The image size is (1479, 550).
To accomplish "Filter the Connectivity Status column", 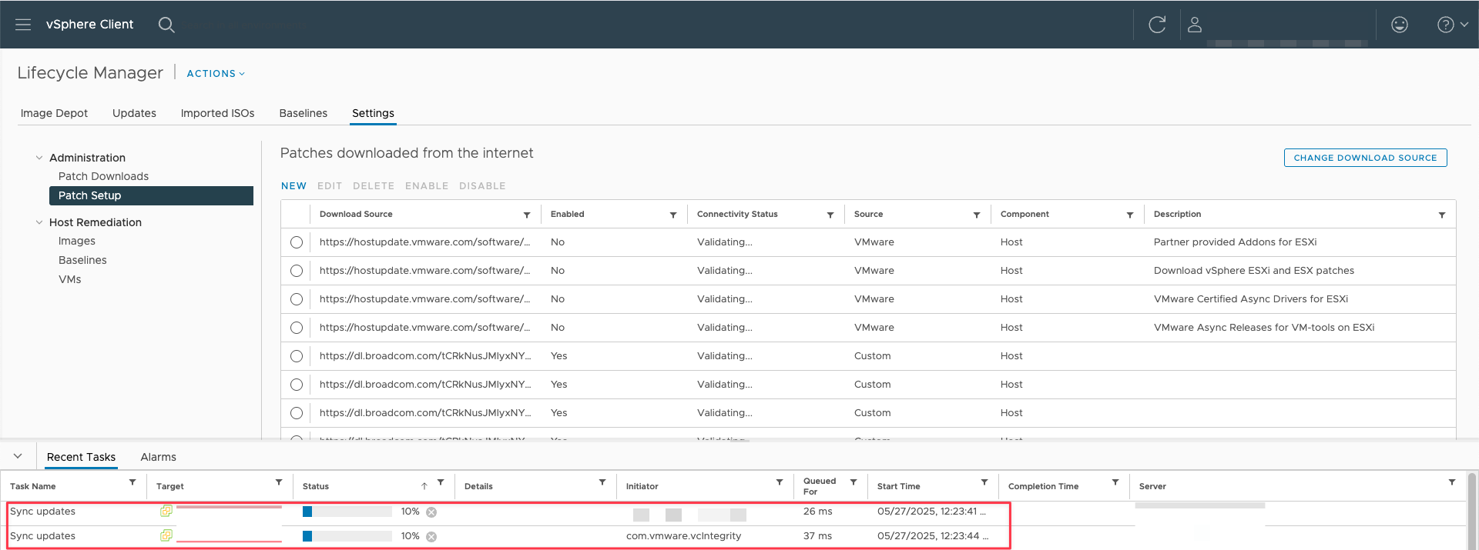I will coord(830,215).
